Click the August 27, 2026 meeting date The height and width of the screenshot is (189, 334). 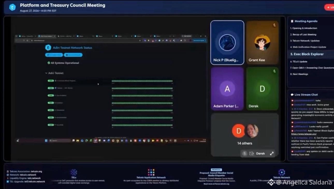pos(38,11)
